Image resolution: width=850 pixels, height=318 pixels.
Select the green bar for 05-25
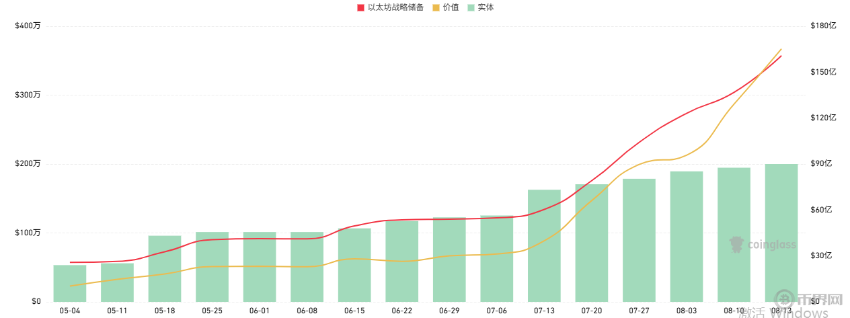coord(212,267)
